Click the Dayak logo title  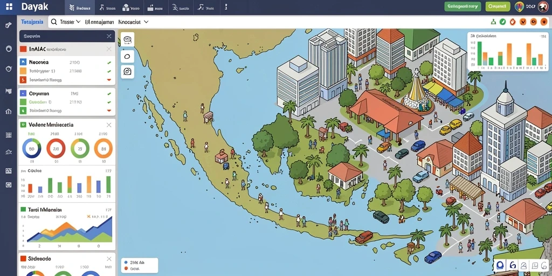pyautogui.click(x=34, y=6)
